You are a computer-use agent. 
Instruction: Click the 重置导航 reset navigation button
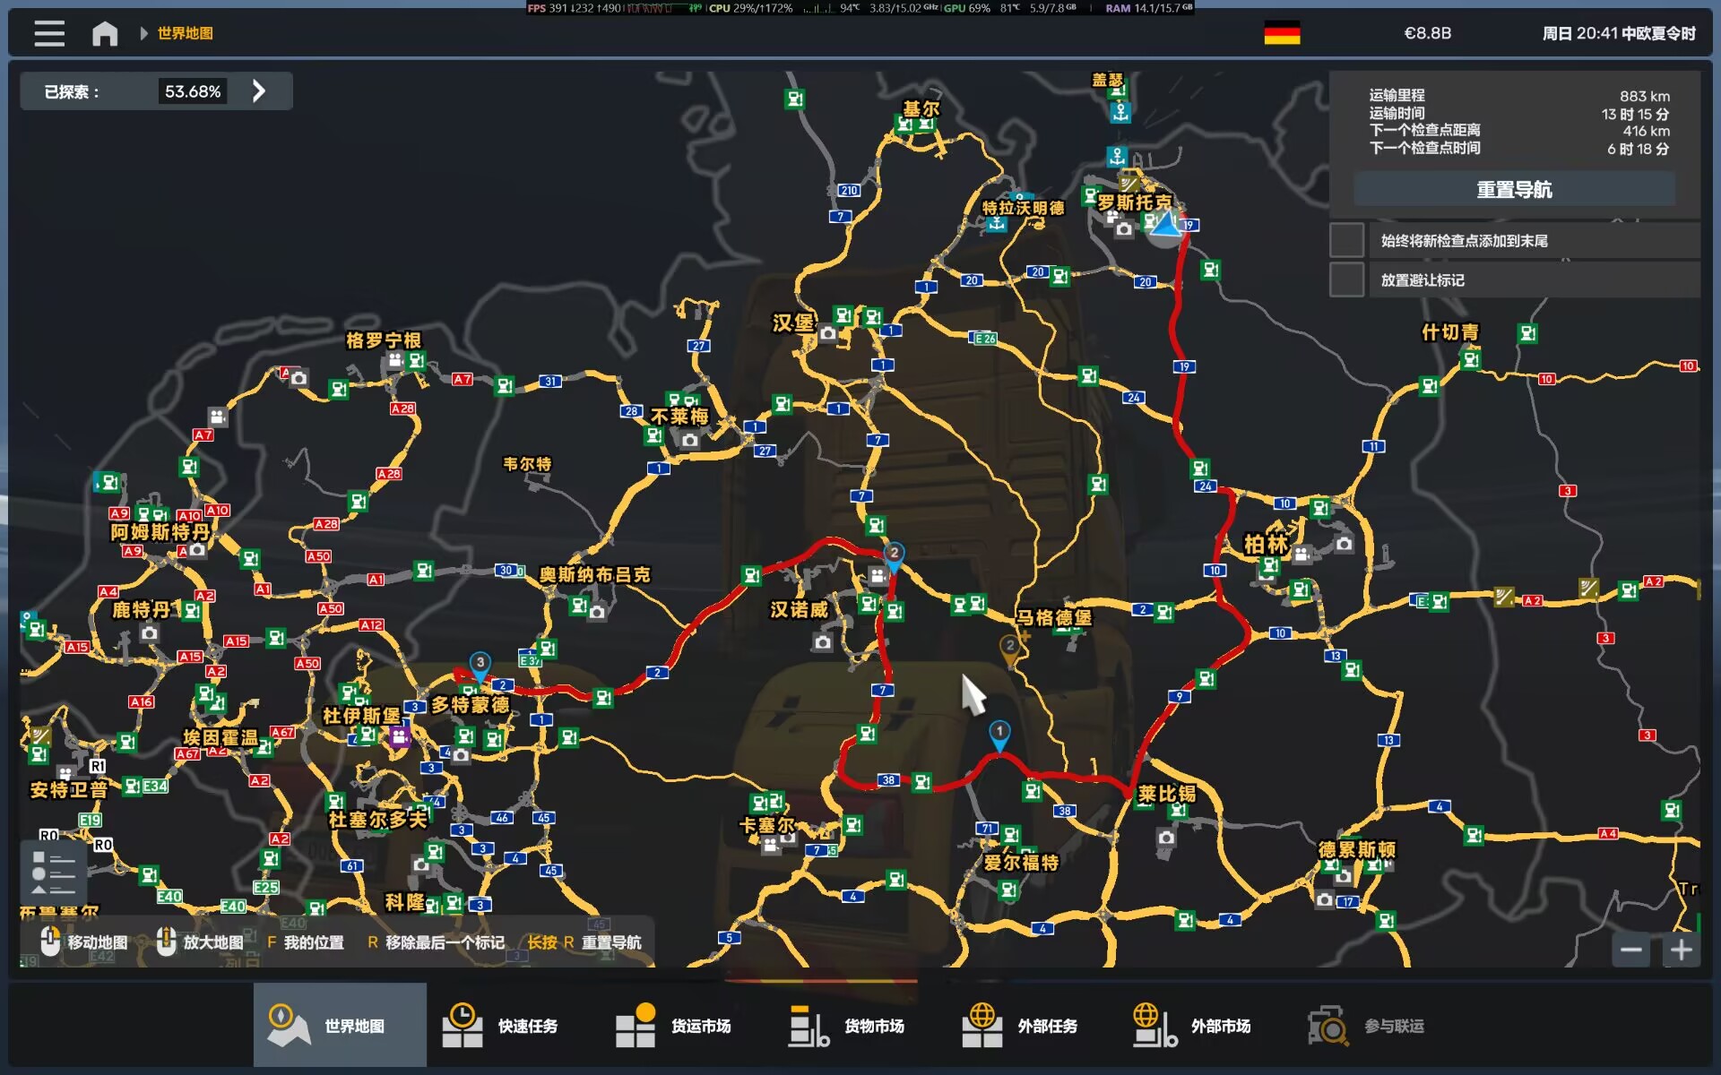1514,190
